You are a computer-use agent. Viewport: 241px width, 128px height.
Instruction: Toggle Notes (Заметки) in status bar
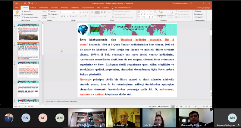pyautogui.click(x=153, y=107)
